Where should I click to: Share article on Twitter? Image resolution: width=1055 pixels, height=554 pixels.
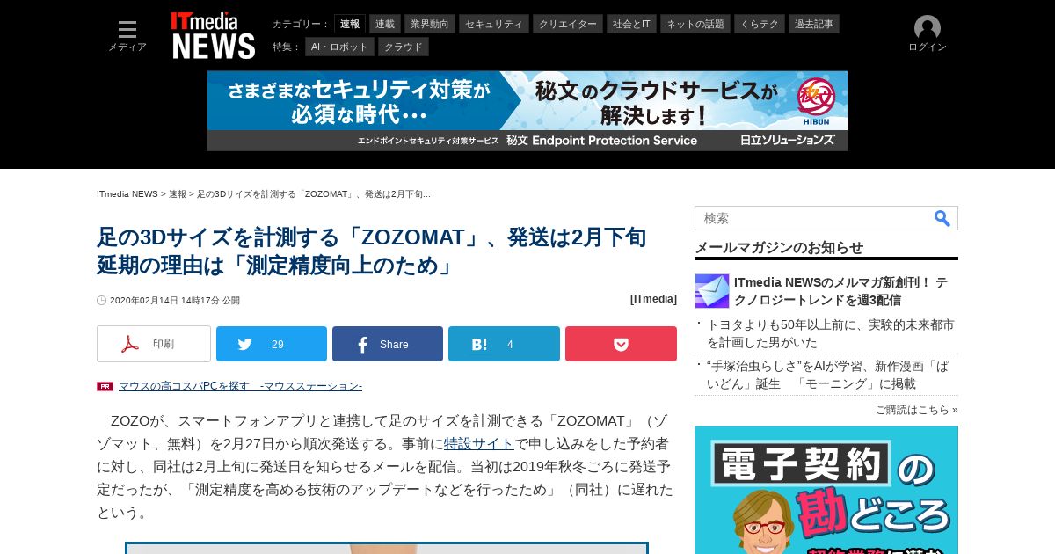[272, 344]
